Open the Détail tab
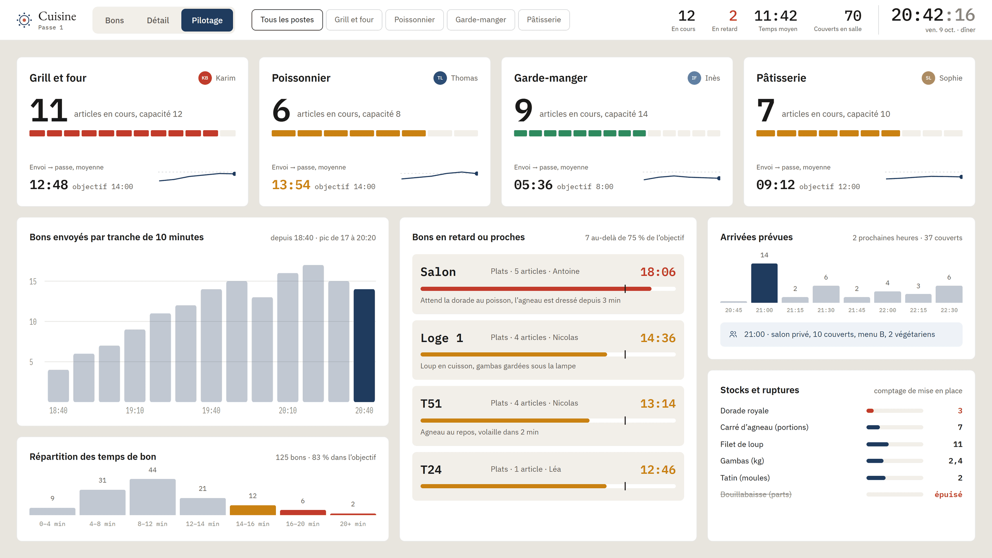Screen dimensions: 992x558 click(158, 20)
